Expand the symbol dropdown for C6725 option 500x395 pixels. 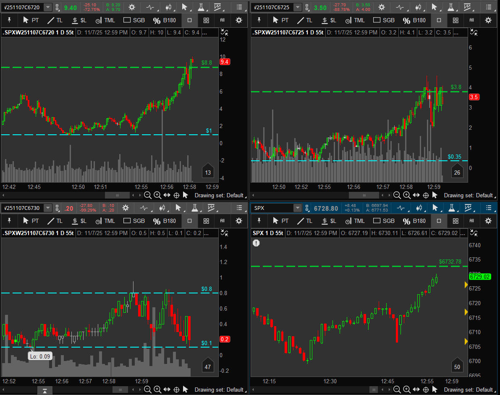pyautogui.click(x=297, y=7)
